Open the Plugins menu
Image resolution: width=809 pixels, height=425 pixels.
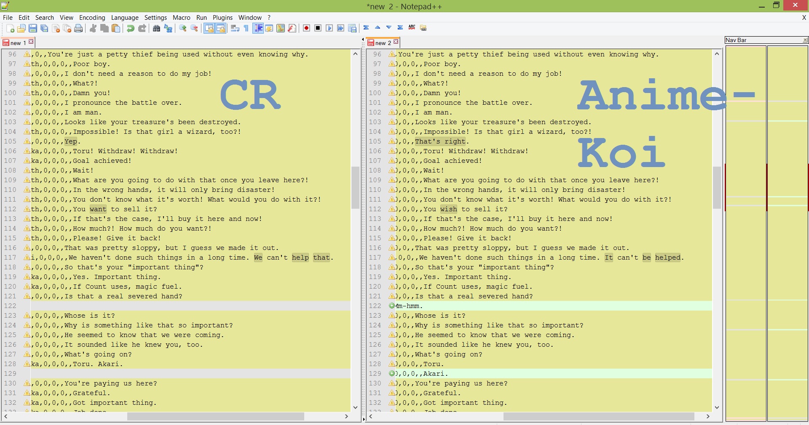(223, 17)
